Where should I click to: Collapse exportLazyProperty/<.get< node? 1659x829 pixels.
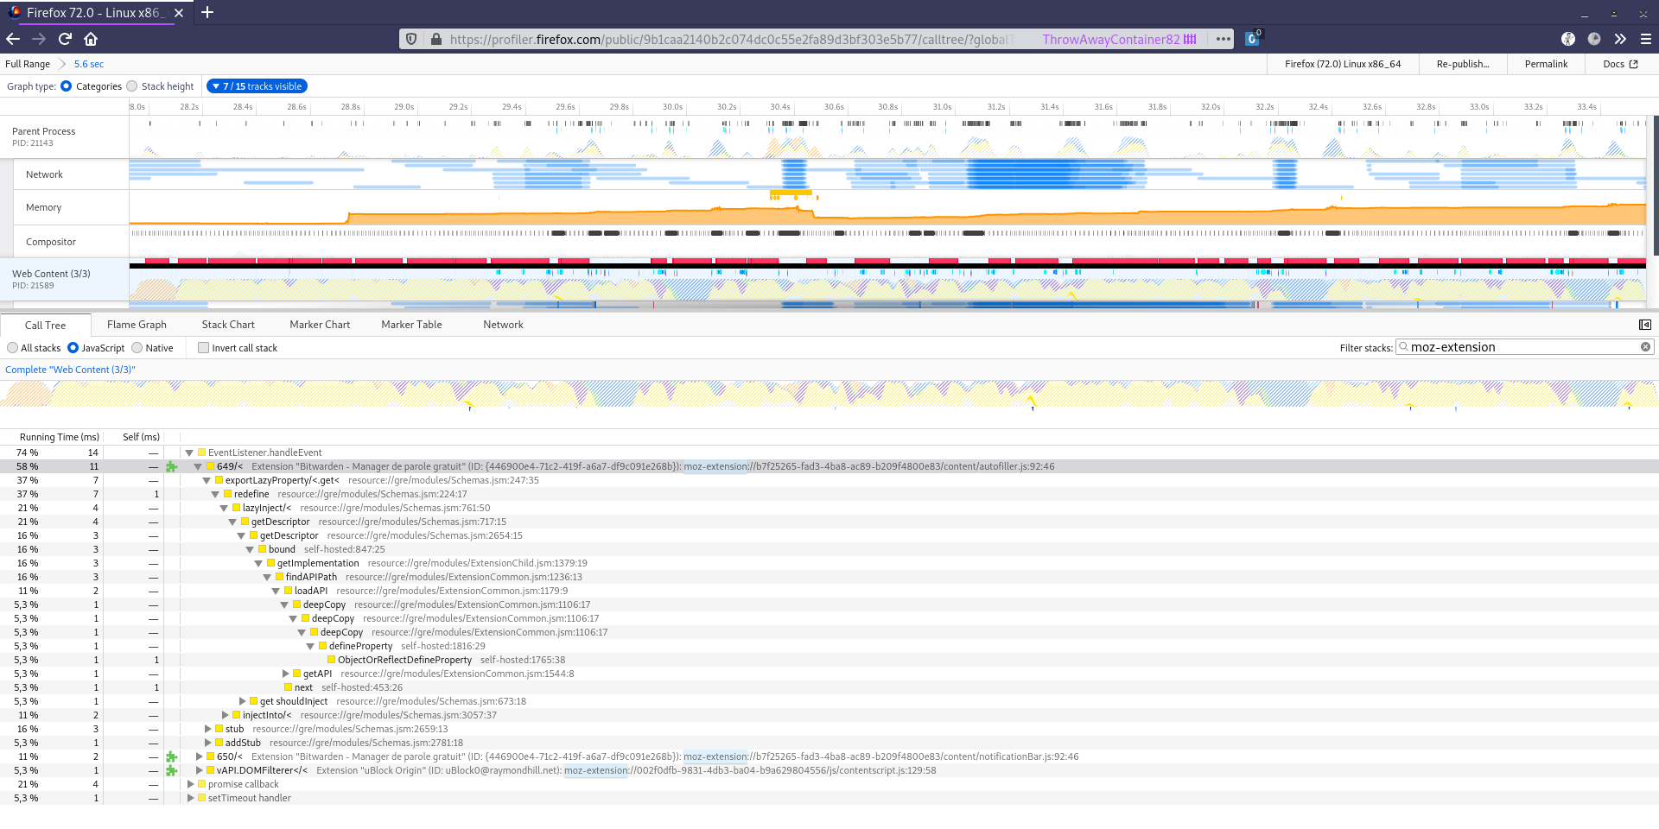pos(207,480)
